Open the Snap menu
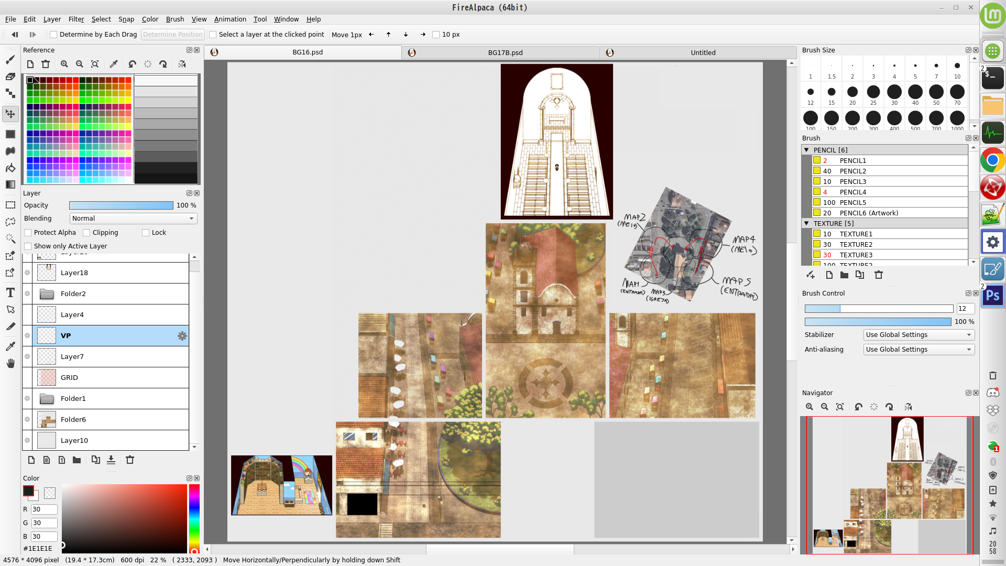Screen dimensions: 1006x566 [x=126, y=19]
